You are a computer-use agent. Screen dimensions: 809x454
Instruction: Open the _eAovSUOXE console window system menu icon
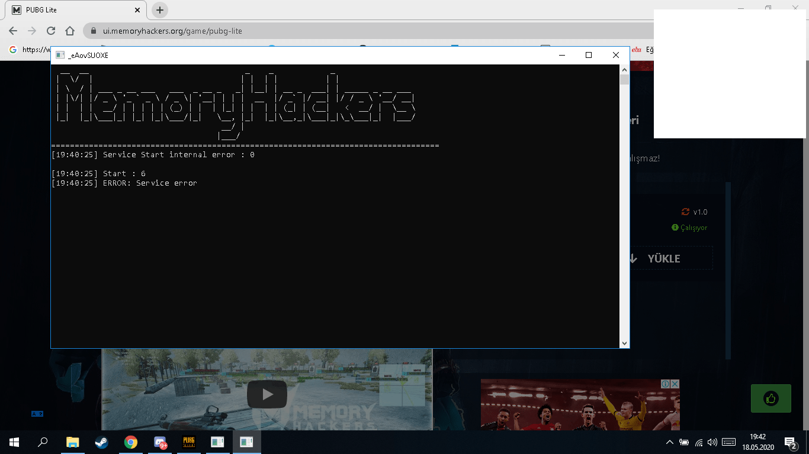pos(60,55)
